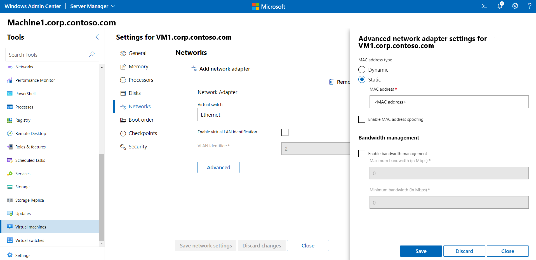The image size is (536, 260).
Task: Collapse the Tools pane
Action: [x=97, y=37]
